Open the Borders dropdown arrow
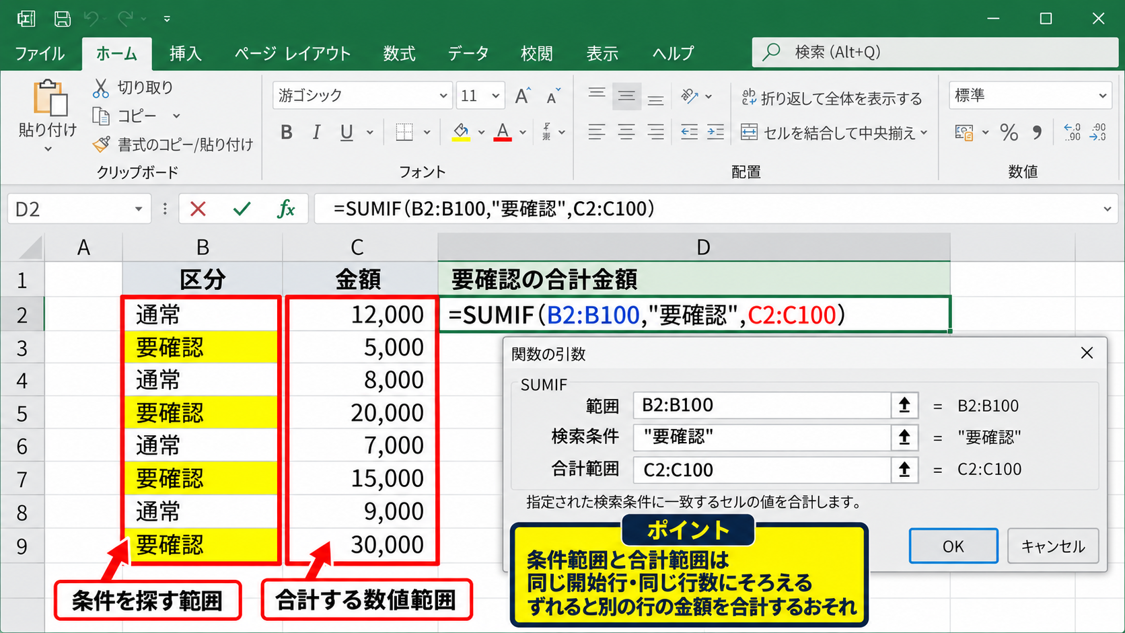1125x633 pixels. coord(427,133)
